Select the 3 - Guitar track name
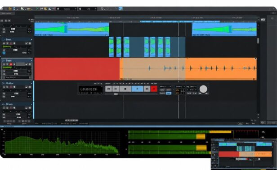 point(8,83)
